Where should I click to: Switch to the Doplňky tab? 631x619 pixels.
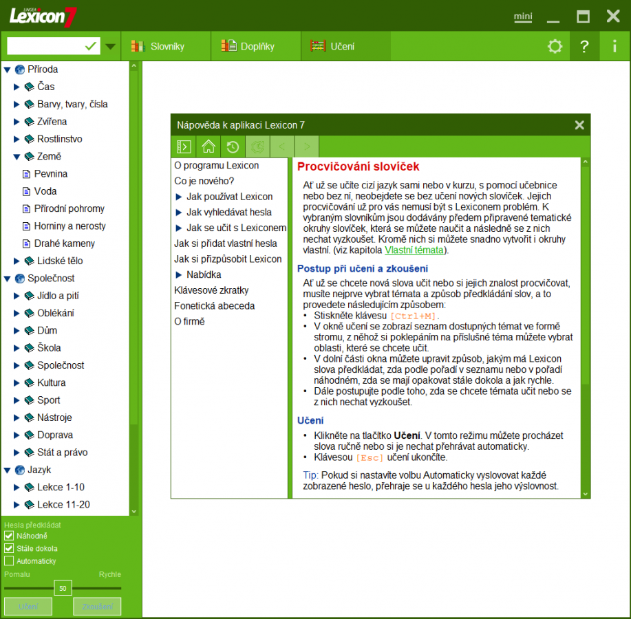(255, 46)
